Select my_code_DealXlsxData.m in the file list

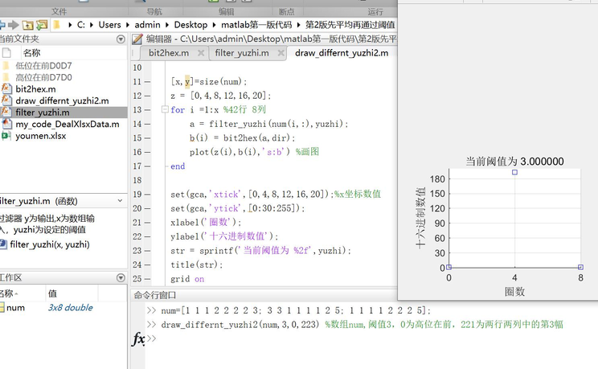(x=68, y=124)
